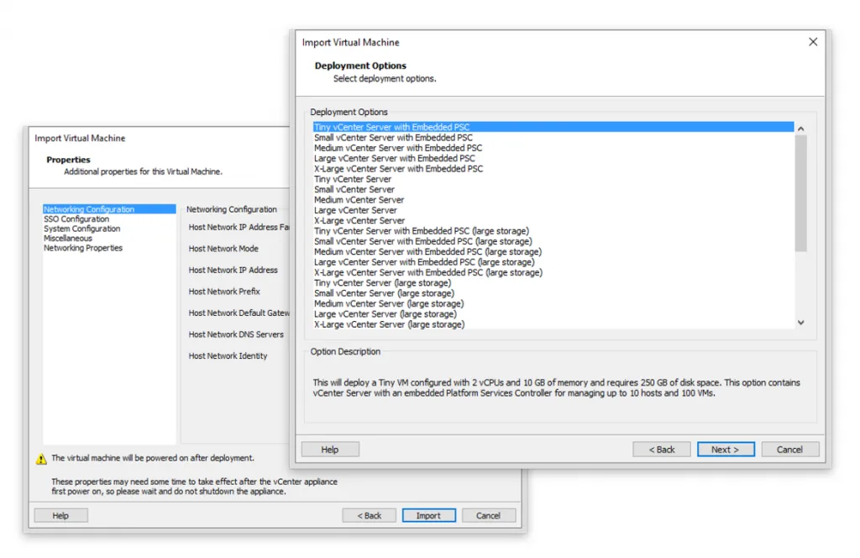Close the Deployment Options dialog

(813, 42)
